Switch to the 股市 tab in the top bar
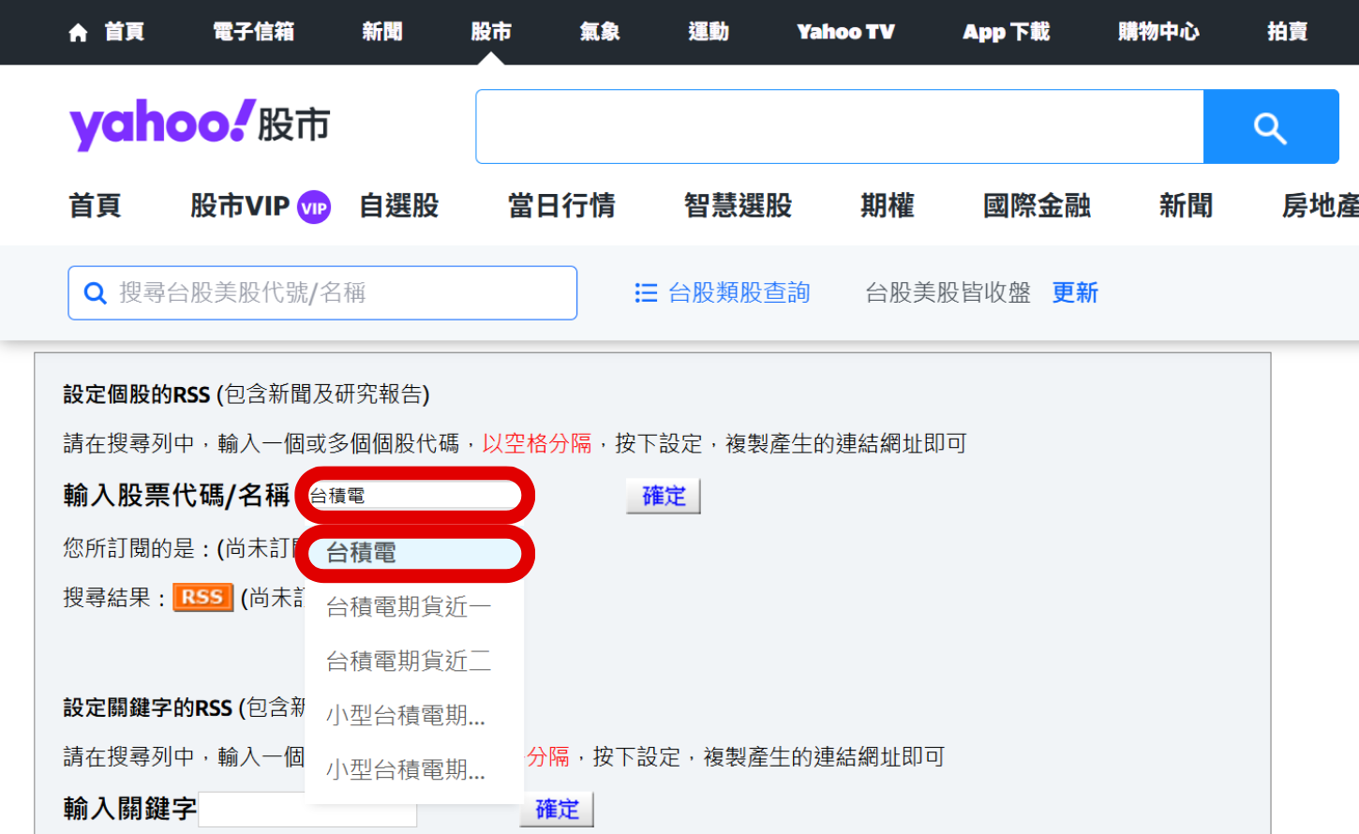 (490, 31)
